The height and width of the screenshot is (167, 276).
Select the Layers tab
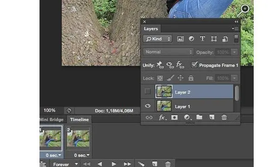(x=151, y=29)
